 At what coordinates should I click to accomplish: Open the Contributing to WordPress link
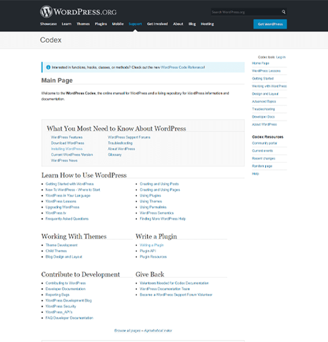coord(65,283)
